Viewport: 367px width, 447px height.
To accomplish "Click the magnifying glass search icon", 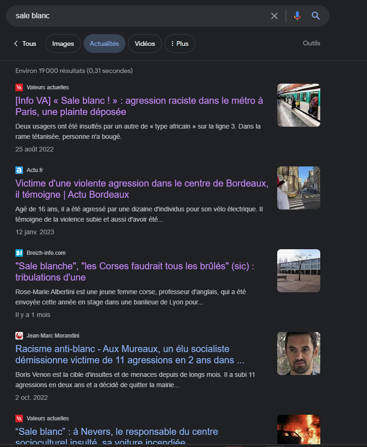I will pyautogui.click(x=316, y=16).
